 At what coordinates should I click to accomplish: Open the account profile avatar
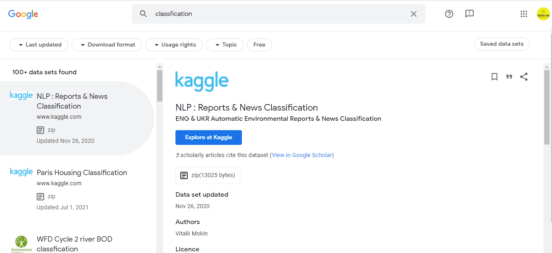pyautogui.click(x=543, y=14)
